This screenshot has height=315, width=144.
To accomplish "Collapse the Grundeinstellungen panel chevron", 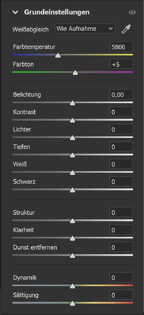I will tap(15, 12).
